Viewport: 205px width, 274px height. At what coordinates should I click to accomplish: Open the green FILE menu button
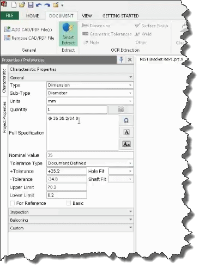pos(9,16)
